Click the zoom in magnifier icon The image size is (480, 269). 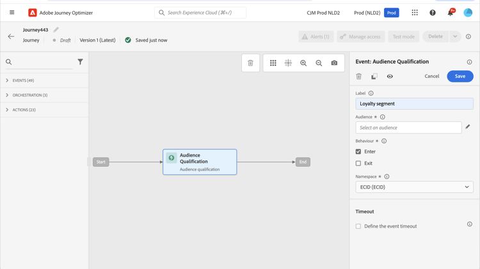[x=303, y=63]
